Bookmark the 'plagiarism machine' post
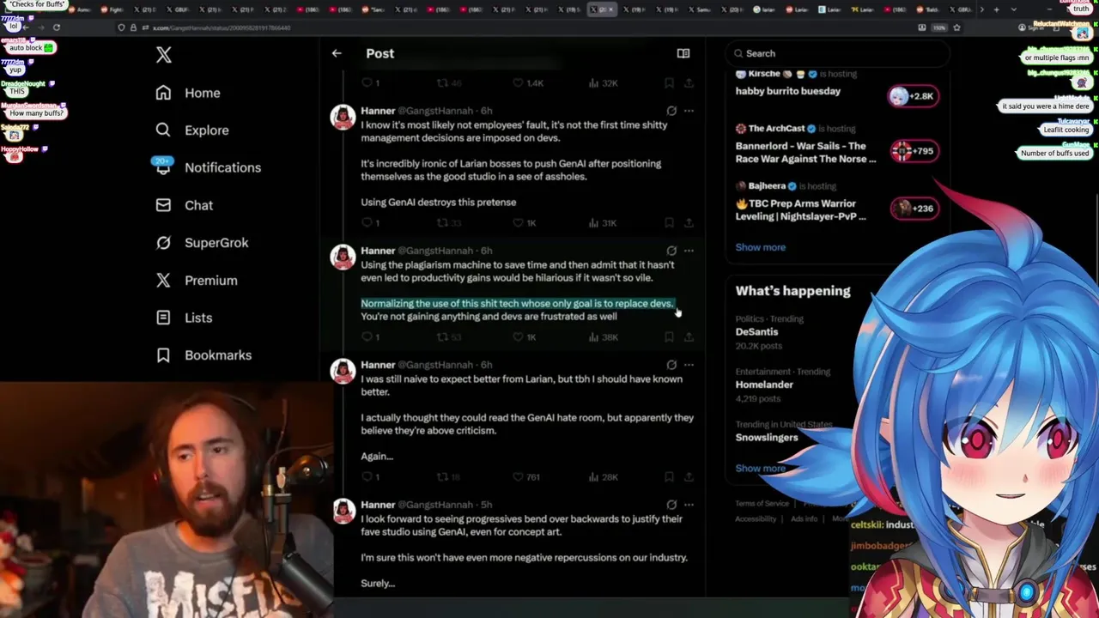 pyautogui.click(x=669, y=337)
